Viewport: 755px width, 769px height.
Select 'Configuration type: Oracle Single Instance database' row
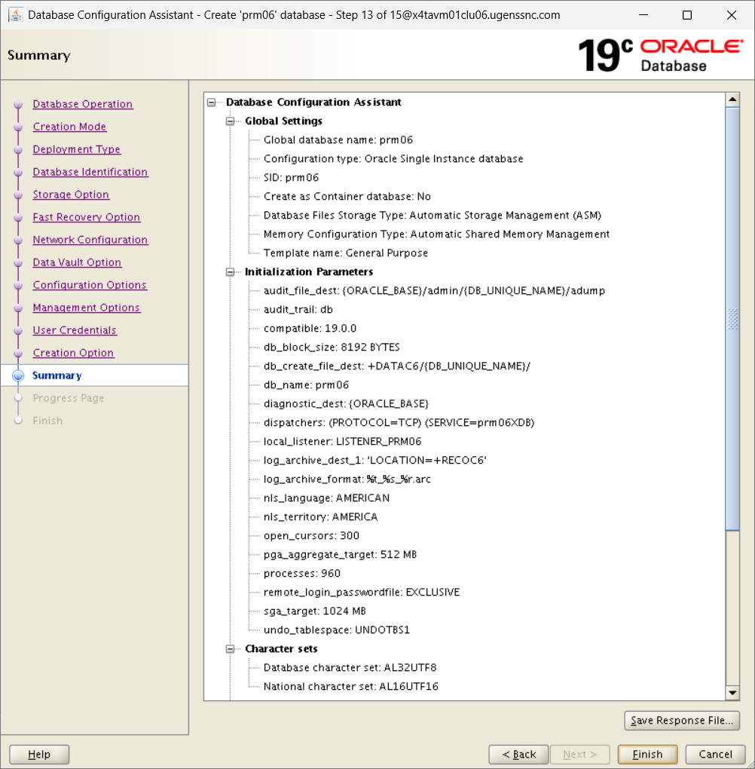tap(393, 159)
